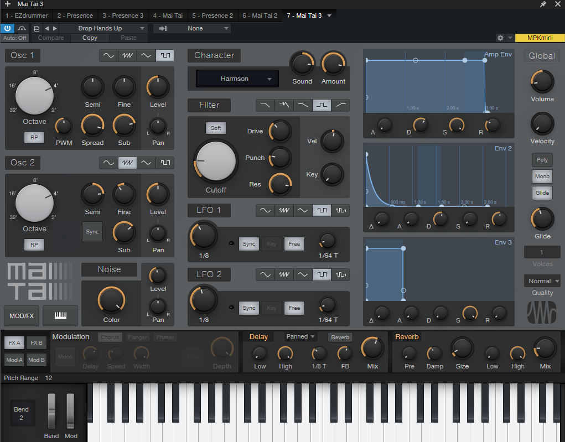Expand the instrument tab list arrow

pyautogui.click(x=329, y=15)
